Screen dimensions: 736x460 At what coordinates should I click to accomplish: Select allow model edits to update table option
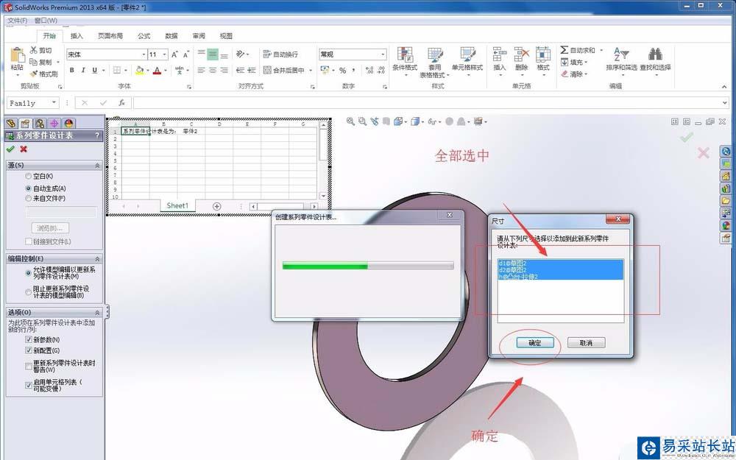point(29,273)
